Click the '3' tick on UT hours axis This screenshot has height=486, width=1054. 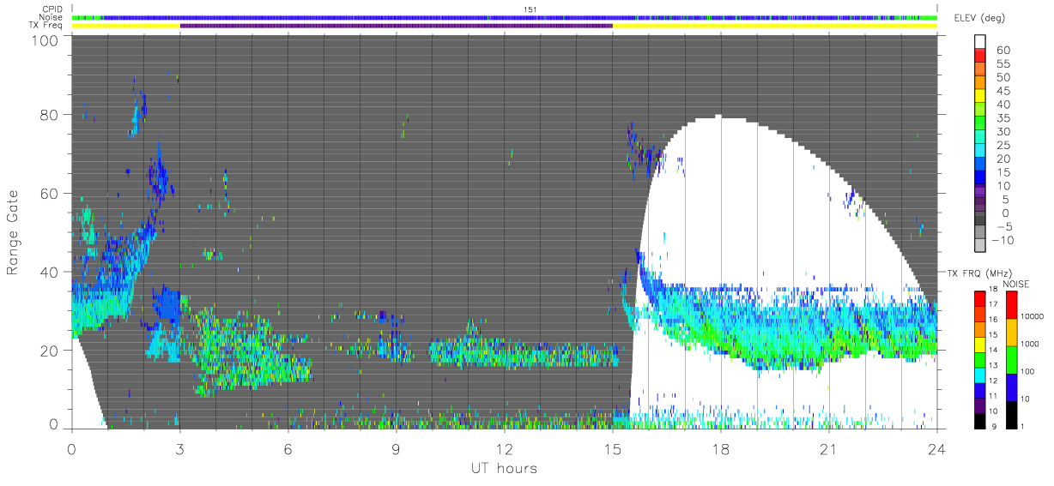tap(180, 449)
